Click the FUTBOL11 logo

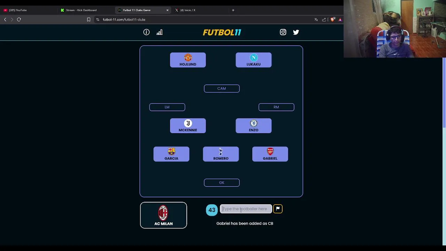(x=222, y=32)
